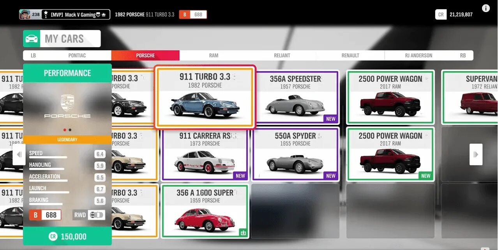This screenshot has height=250, width=498.
Task: Click the Acceleration value 6.5
Action: (100, 177)
